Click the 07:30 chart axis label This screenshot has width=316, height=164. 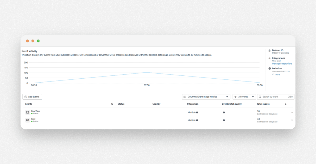point(147,85)
